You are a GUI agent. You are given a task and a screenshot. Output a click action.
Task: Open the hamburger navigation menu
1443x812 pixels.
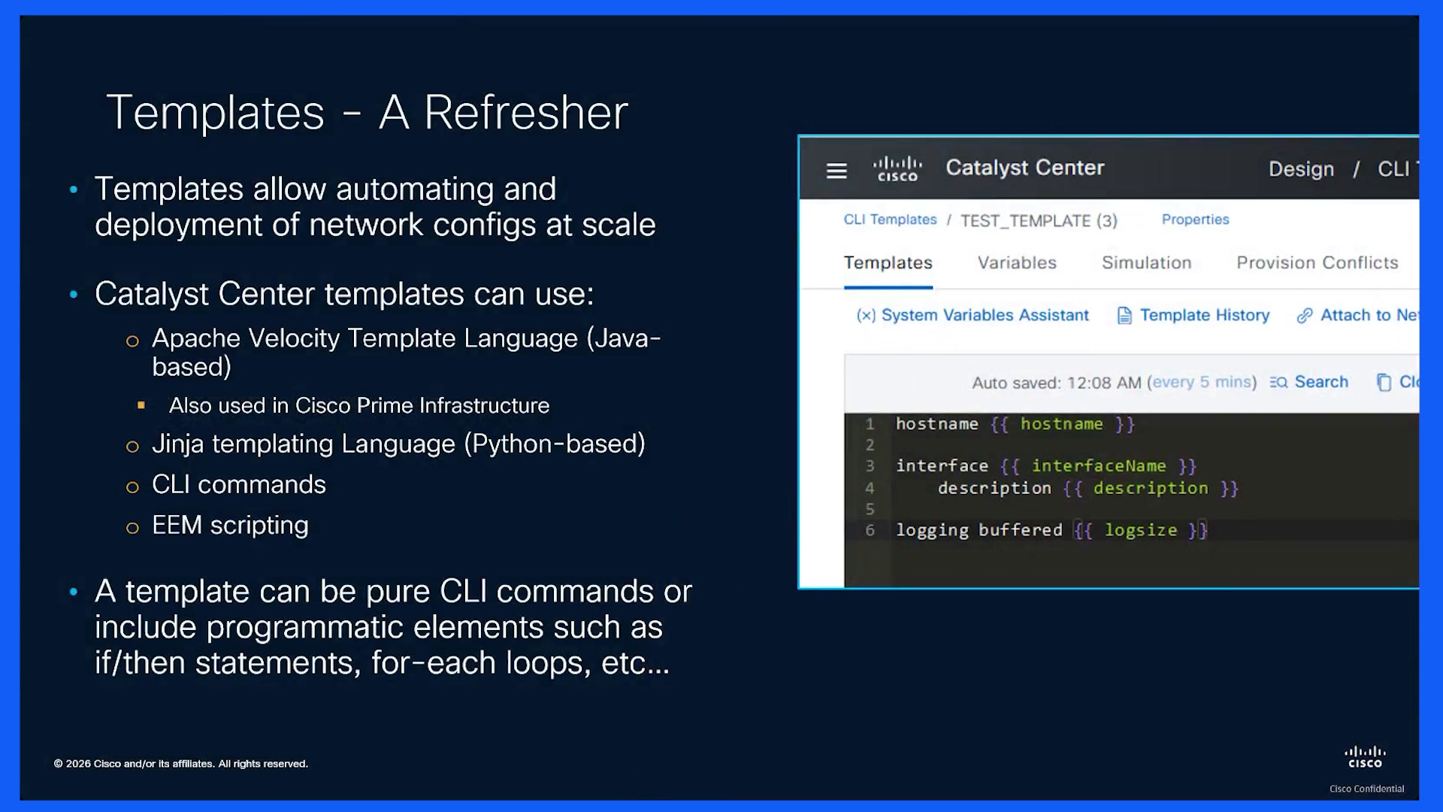(836, 171)
